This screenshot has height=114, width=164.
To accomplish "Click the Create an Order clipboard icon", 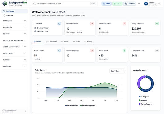I will click(35, 28).
